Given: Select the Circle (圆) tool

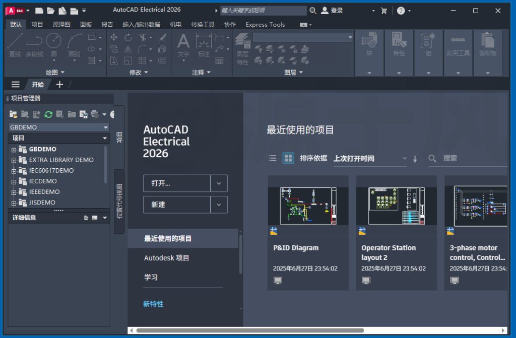Looking at the screenshot, I should pos(53,45).
